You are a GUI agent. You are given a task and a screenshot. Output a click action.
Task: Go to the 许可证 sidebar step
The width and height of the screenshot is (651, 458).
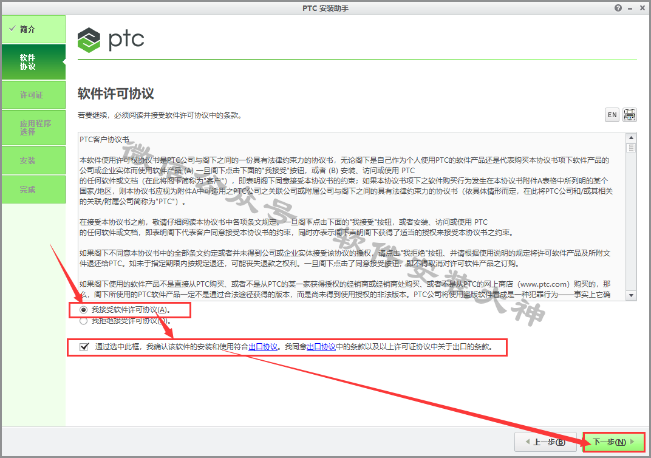(x=33, y=95)
